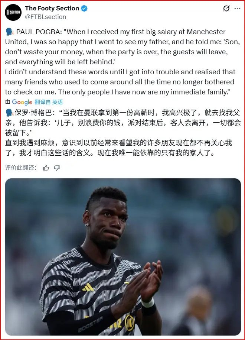Click the Google logo in translation credit

point(22,102)
